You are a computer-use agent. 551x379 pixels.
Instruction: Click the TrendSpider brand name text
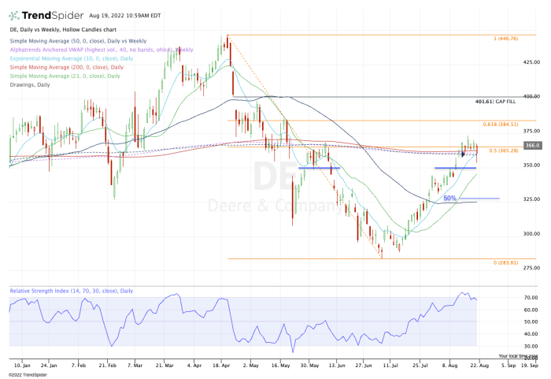(x=53, y=16)
